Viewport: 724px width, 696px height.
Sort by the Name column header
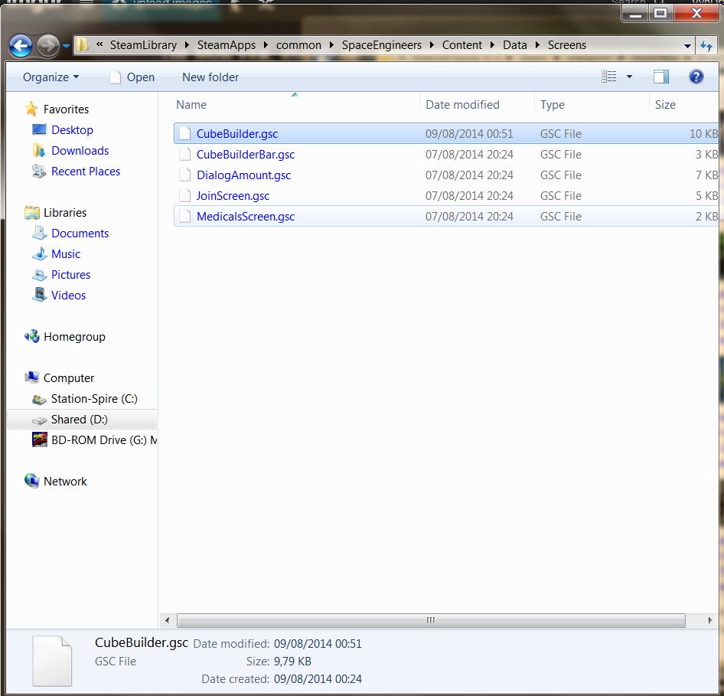[295, 105]
